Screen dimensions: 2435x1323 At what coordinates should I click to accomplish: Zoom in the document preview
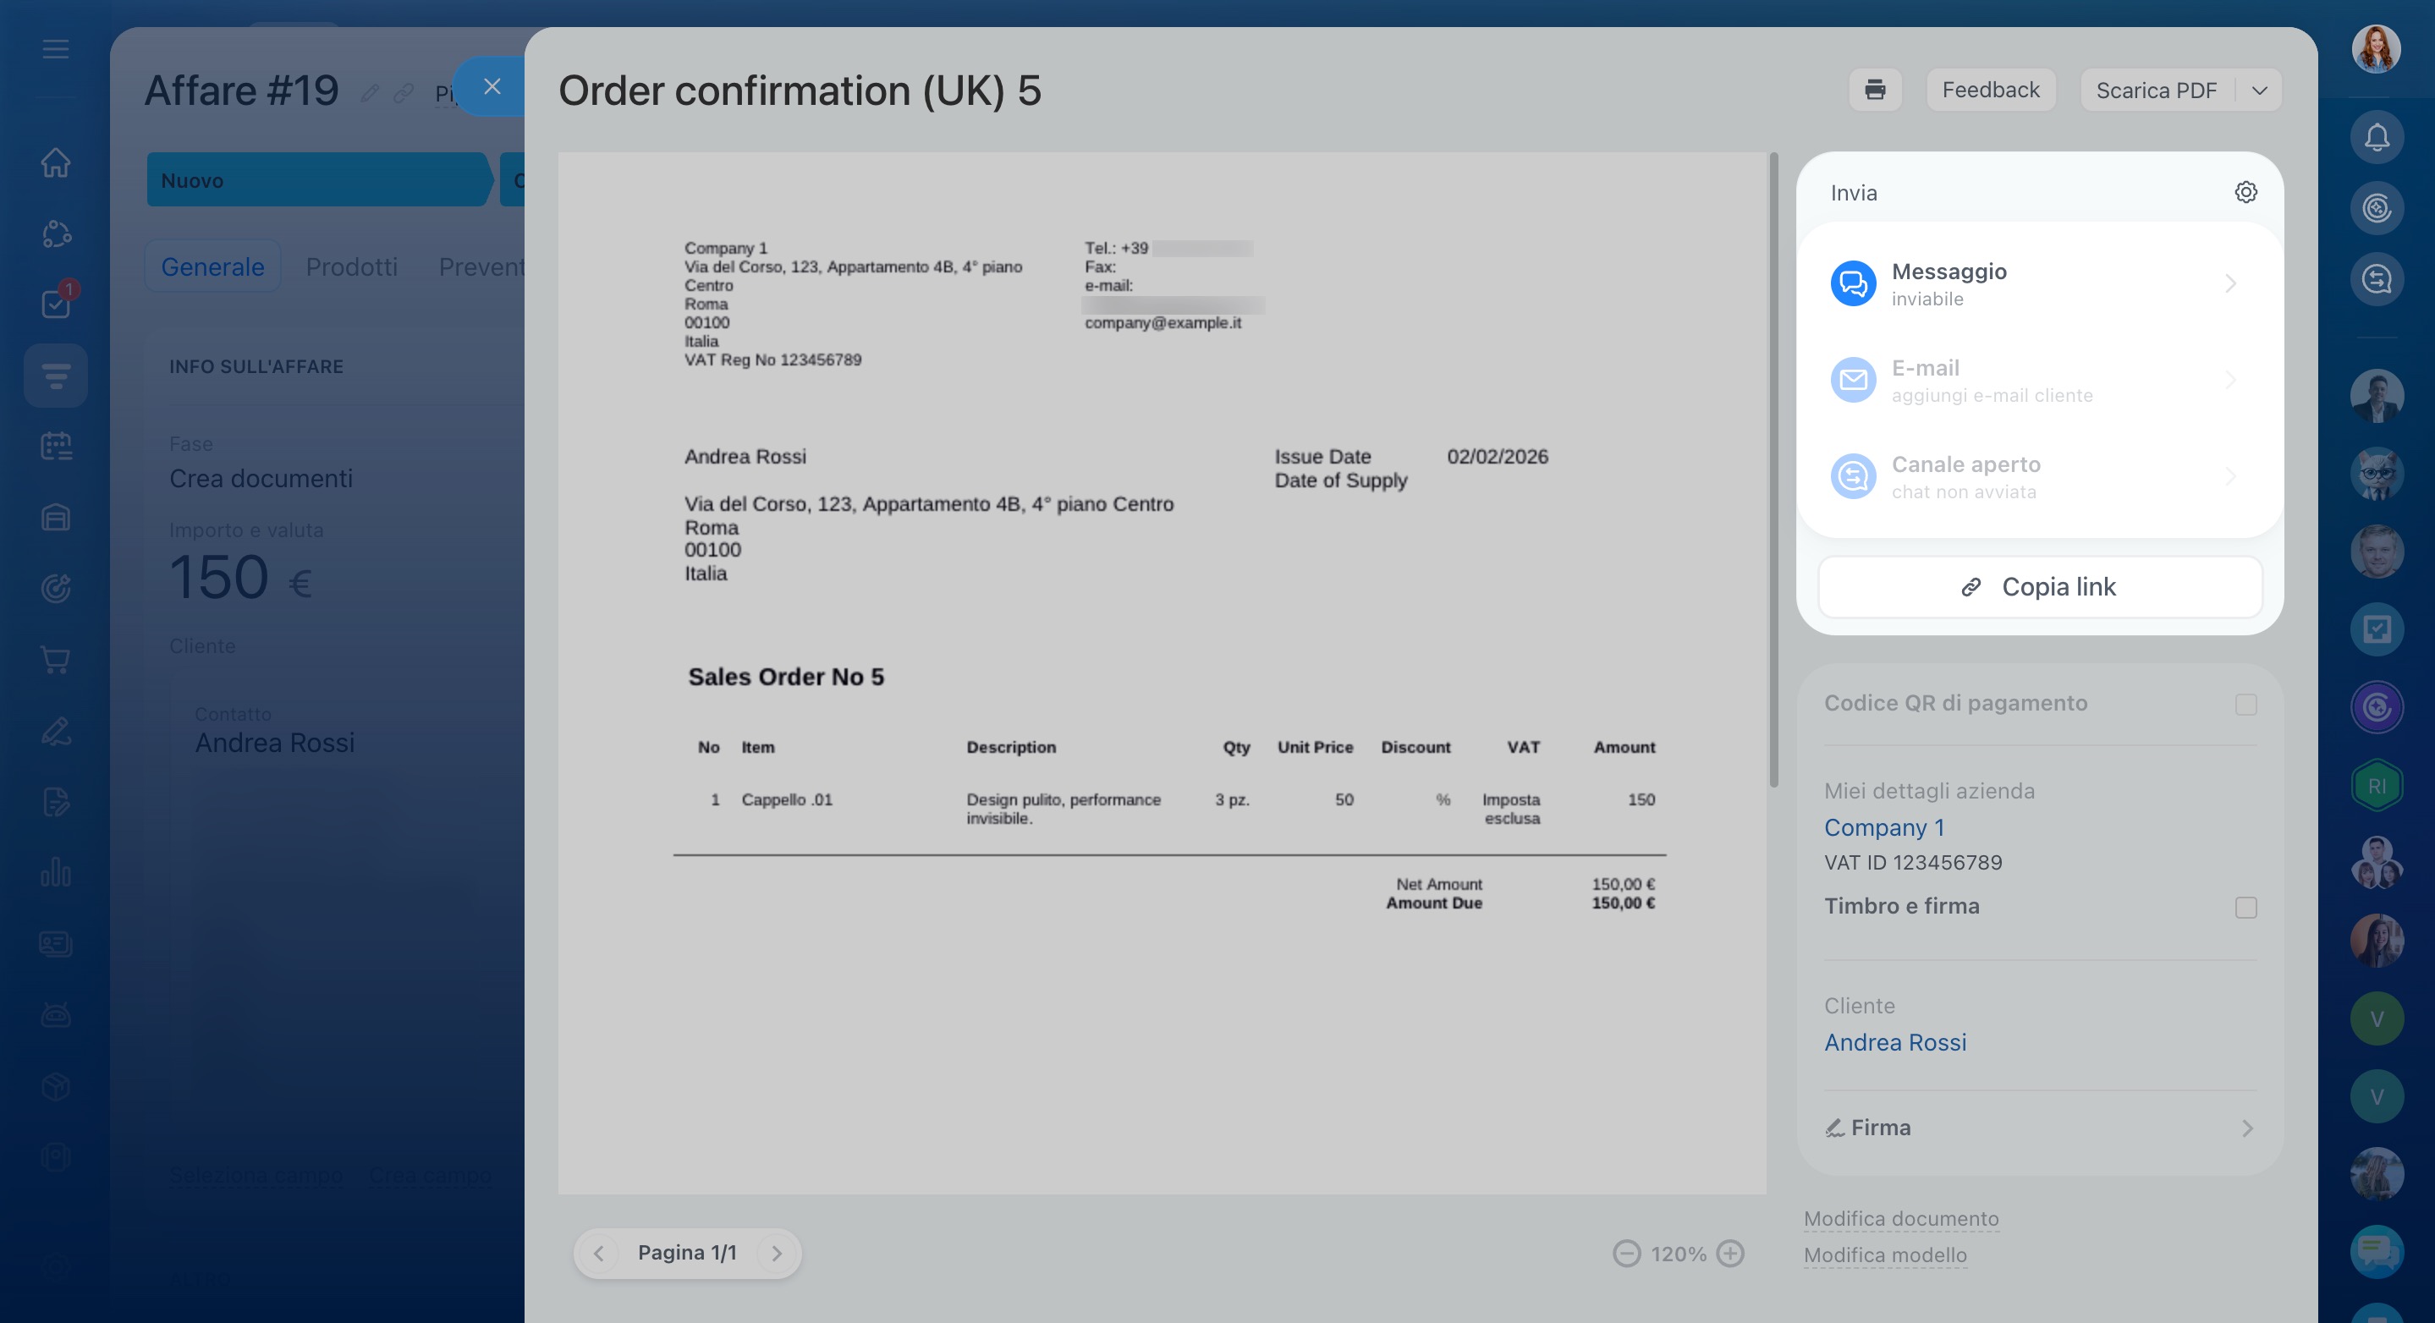pyautogui.click(x=1730, y=1253)
